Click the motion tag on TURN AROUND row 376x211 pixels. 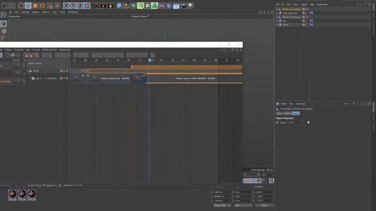pos(311,13)
